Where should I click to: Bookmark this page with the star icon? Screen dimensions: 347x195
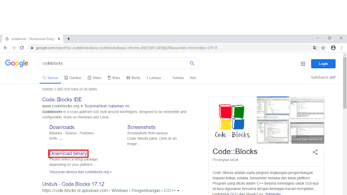pyautogui.click(x=323, y=48)
